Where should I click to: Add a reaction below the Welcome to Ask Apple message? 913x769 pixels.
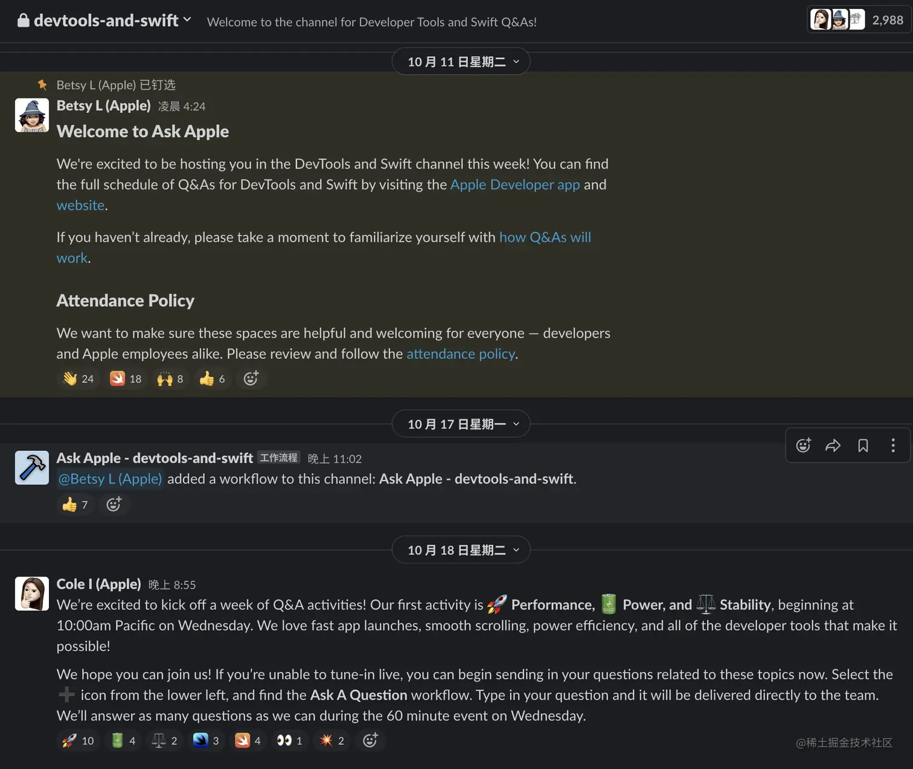tap(251, 378)
